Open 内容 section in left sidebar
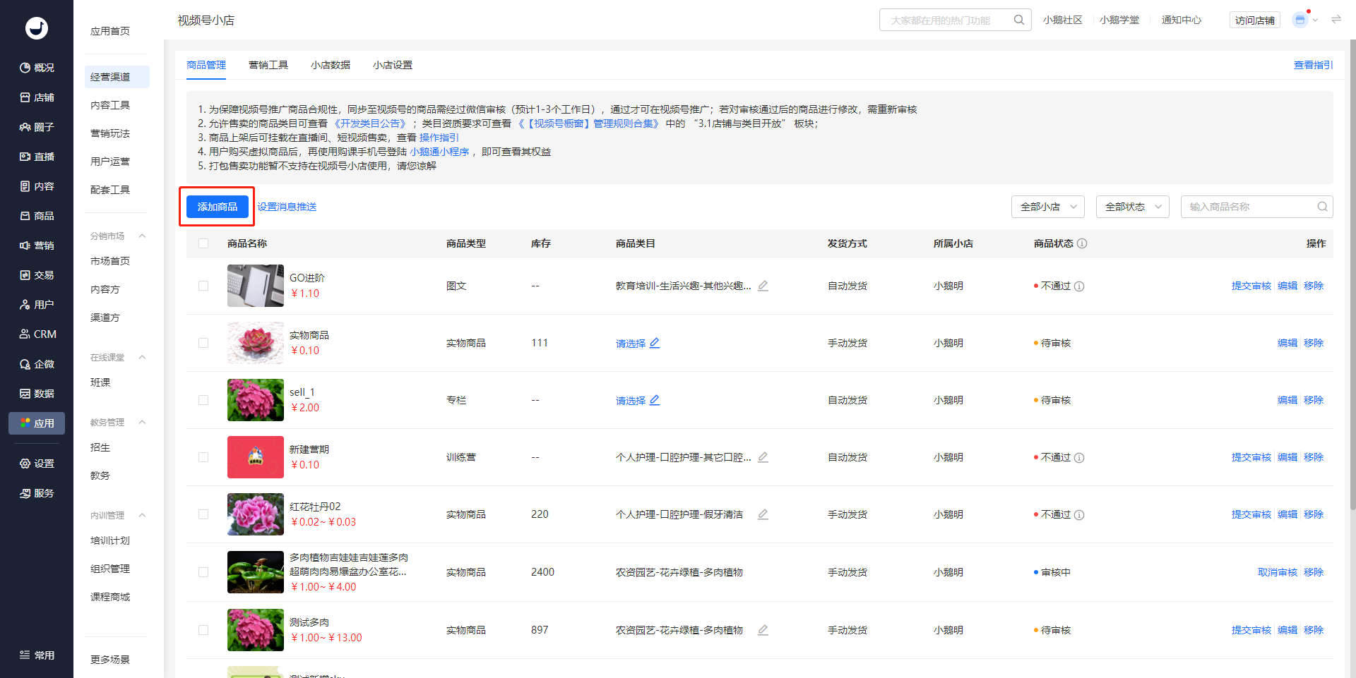This screenshot has height=678, width=1356. tap(37, 186)
